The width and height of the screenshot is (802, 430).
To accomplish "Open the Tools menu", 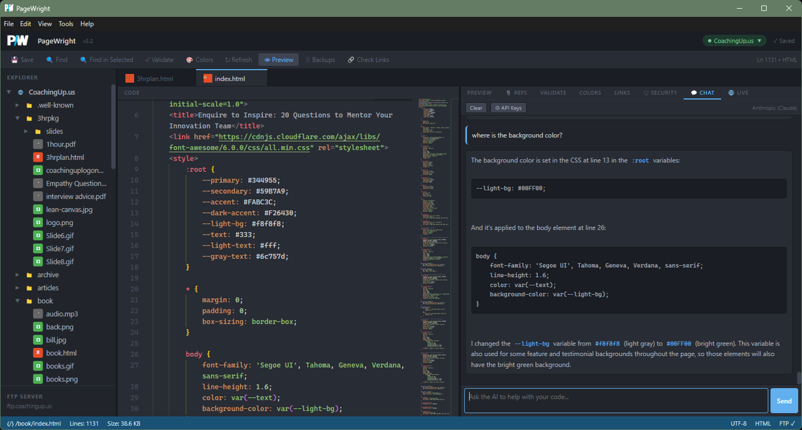I will tap(66, 24).
